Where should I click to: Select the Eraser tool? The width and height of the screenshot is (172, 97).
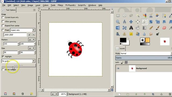[164, 28]
